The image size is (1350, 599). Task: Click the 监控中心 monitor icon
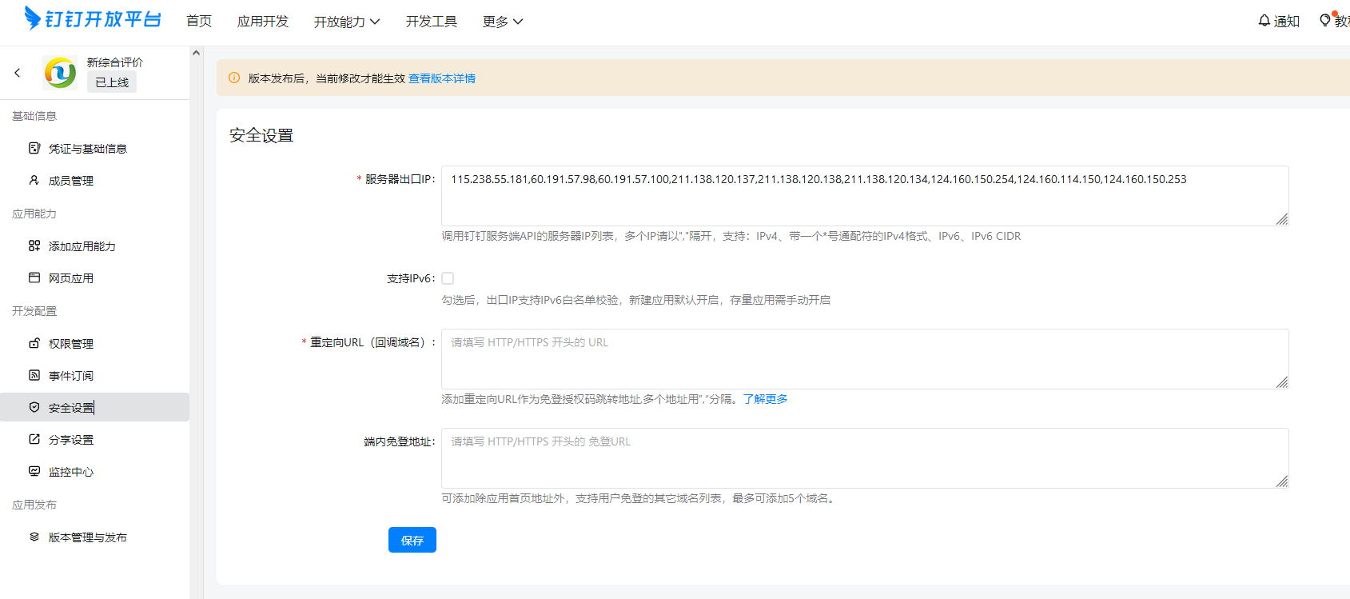34,471
